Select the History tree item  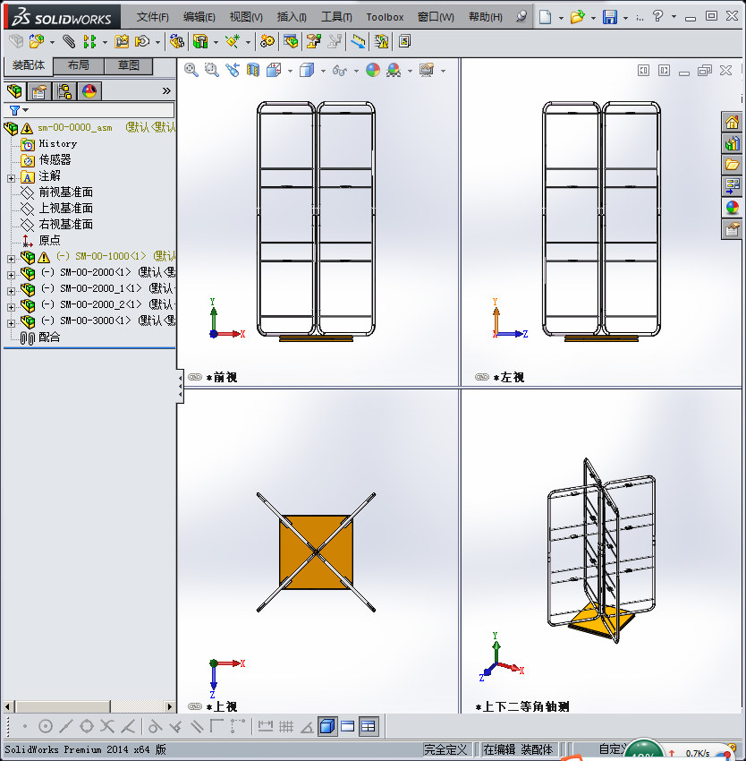pos(58,143)
